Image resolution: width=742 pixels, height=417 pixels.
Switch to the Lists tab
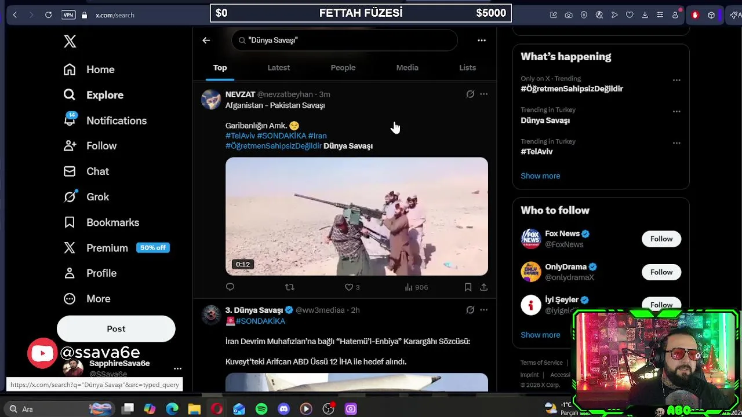467,68
